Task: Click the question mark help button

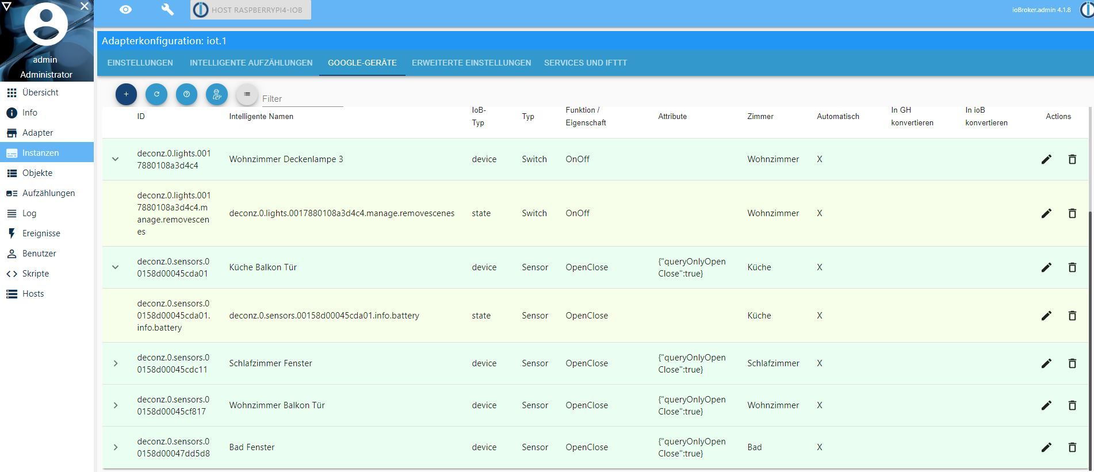Action: (x=186, y=94)
